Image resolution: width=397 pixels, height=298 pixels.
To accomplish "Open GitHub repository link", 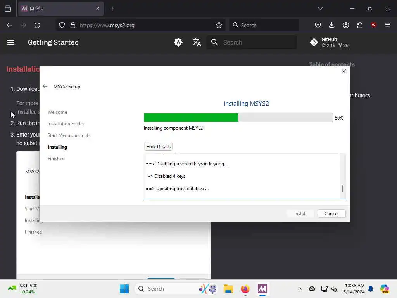I will (x=330, y=42).
